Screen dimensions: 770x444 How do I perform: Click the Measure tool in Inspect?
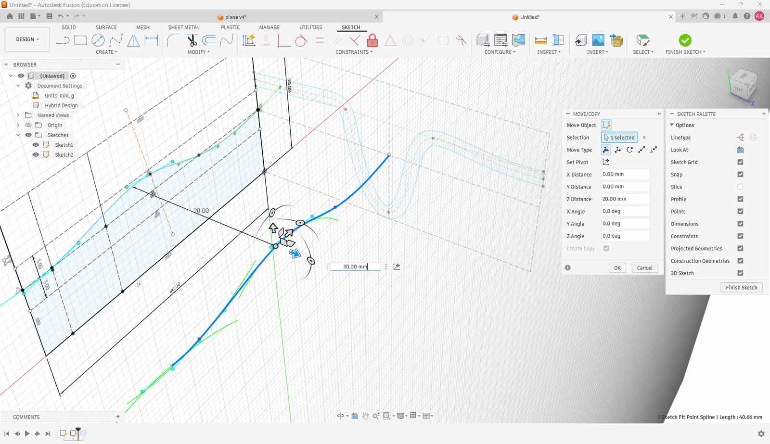(x=540, y=40)
